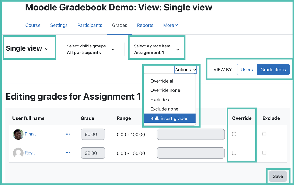Click Rey's range value 0.00 - 100.00
This screenshot has width=294, height=185.
pos(131,153)
